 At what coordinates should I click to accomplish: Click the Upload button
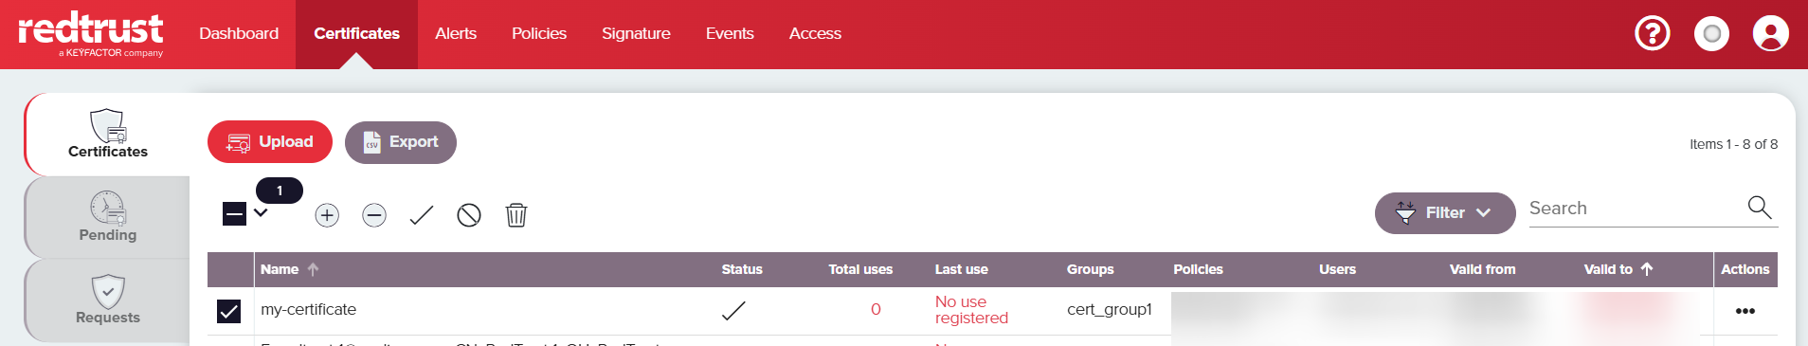pos(270,142)
